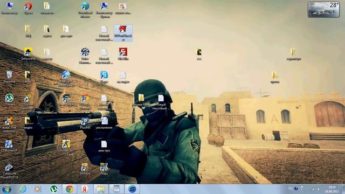Image resolution: width=345 pixels, height=194 pixels.
Task: Select the видео folder on desktop
Action: point(28,123)
